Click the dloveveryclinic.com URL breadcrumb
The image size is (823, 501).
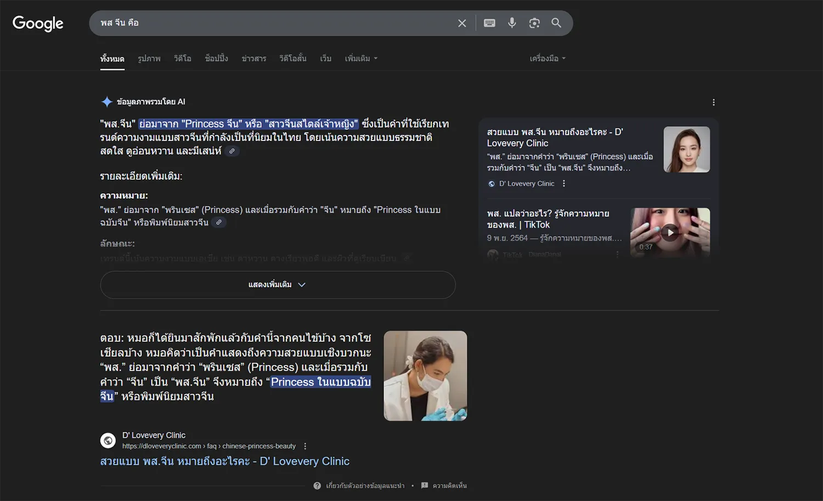pos(209,446)
